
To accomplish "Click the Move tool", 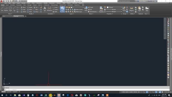I will pos(23,7).
